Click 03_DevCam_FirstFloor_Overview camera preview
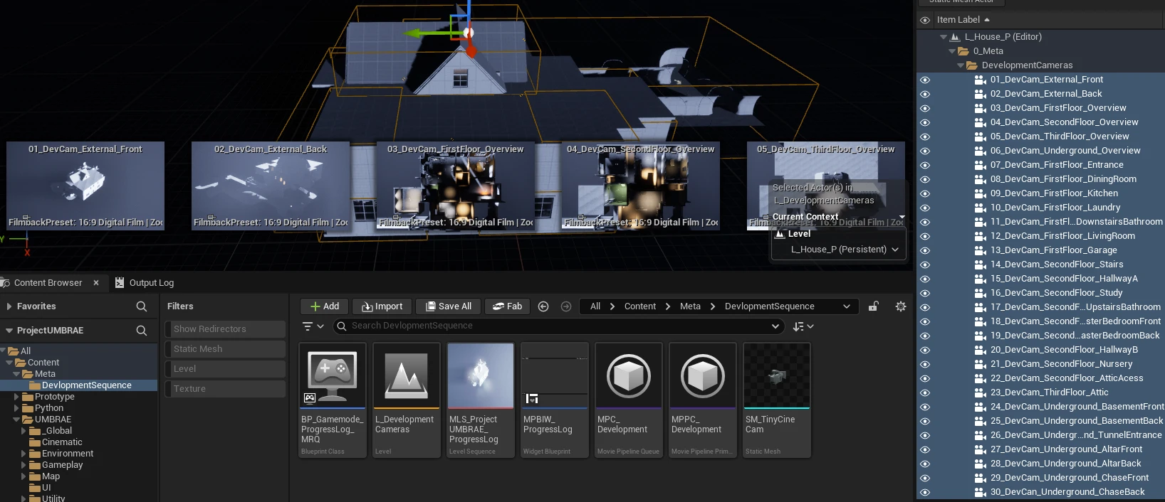This screenshot has height=502, width=1165. pyautogui.click(x=456, y=186)
